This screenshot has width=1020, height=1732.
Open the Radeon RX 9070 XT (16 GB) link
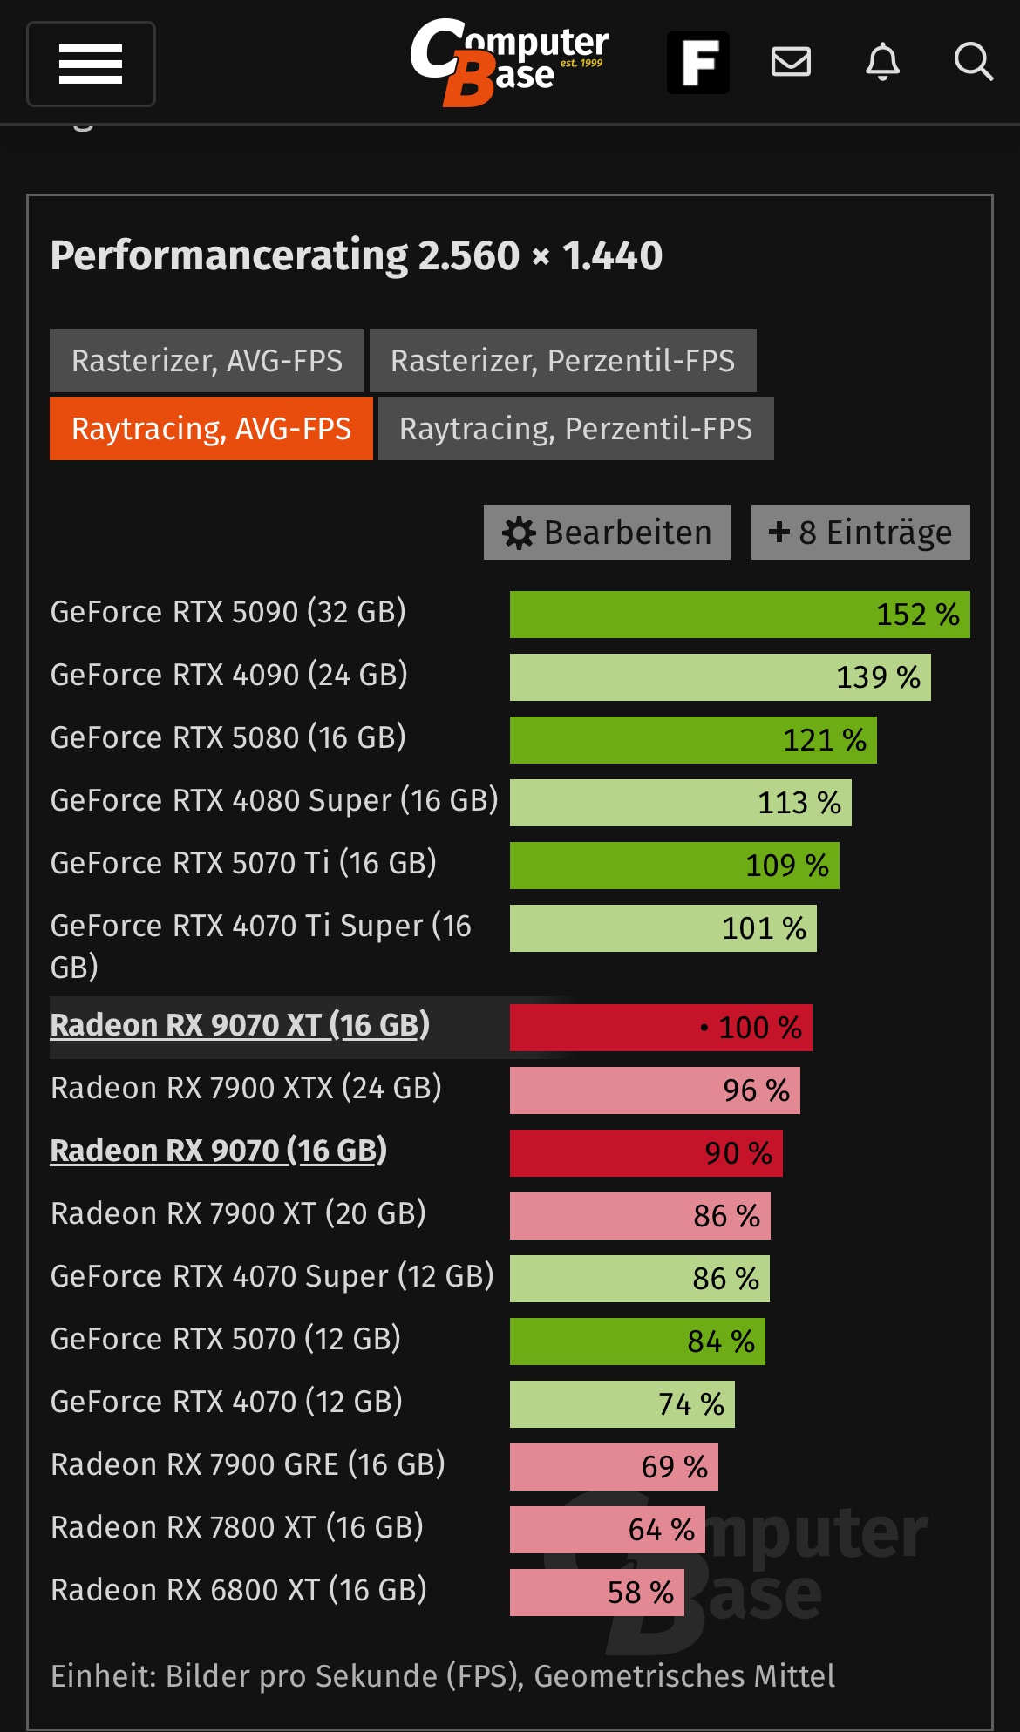pos(241,1025)
